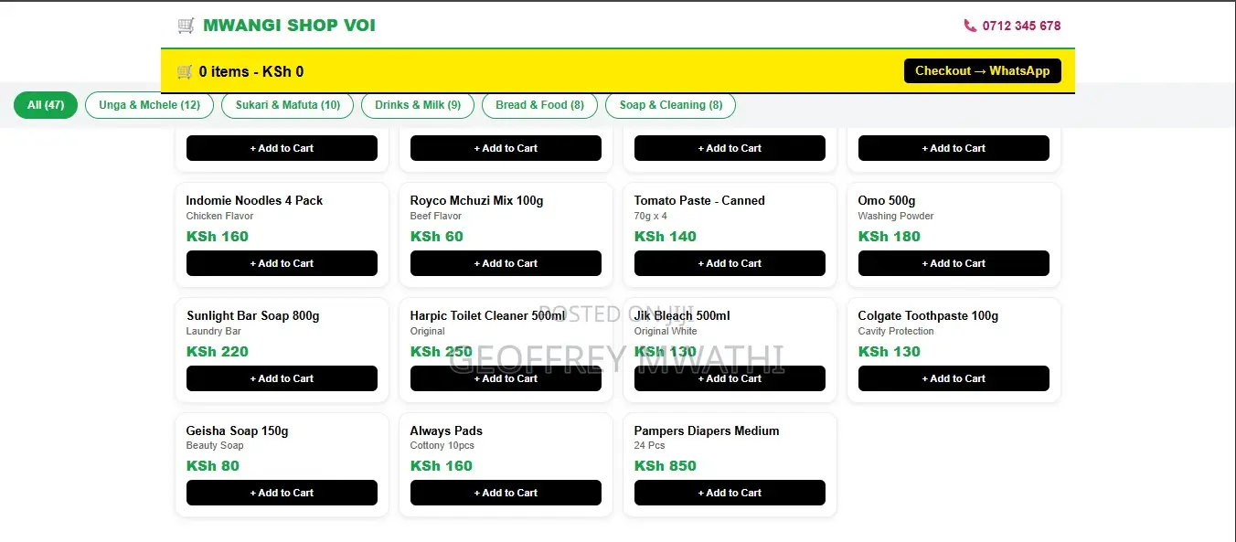Click the 'Chicken Flavor' description
The image size is (1236, 542).
click(x=219, y=217)
